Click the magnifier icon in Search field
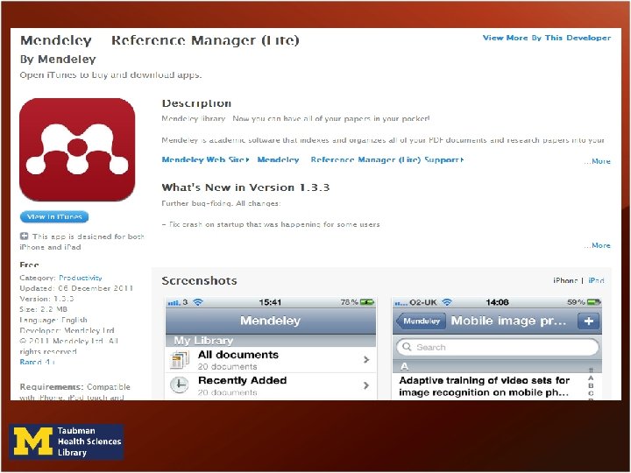 [407, 347]
